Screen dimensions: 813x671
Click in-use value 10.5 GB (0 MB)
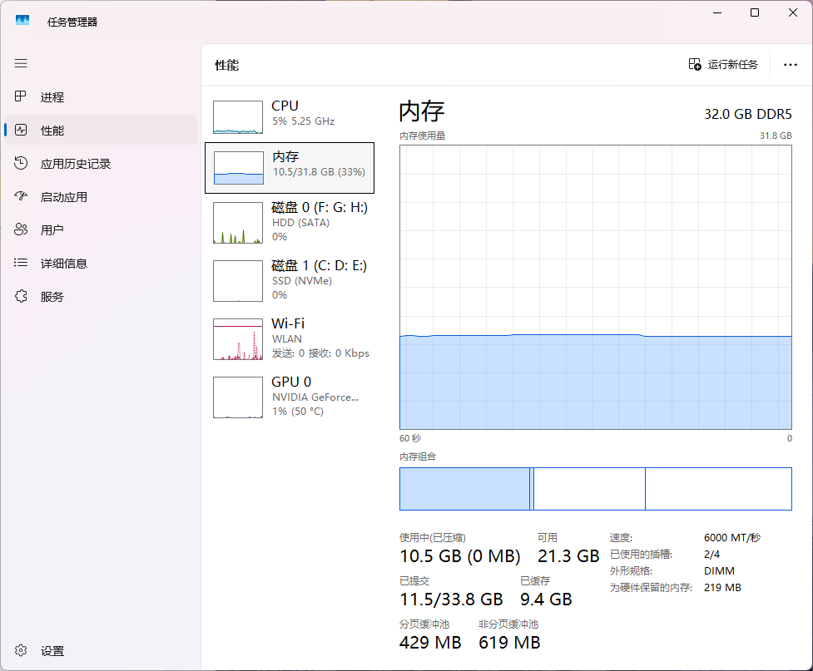point(460,556)
